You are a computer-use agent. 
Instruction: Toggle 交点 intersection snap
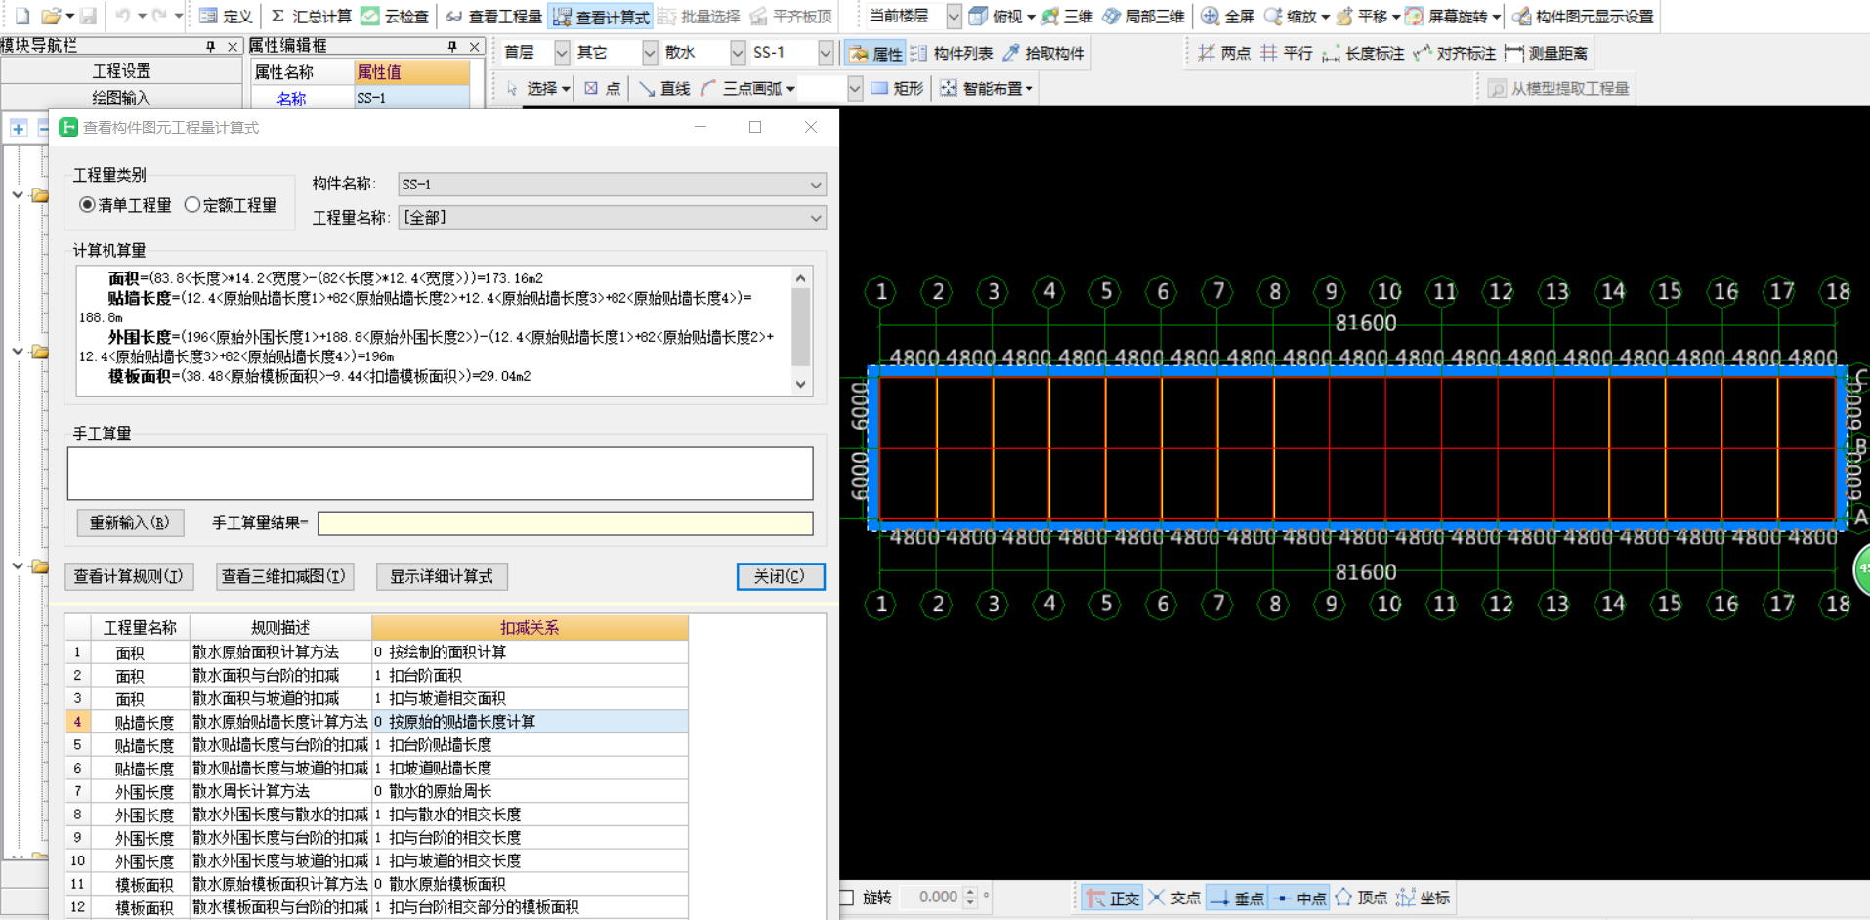[1174, 898]
